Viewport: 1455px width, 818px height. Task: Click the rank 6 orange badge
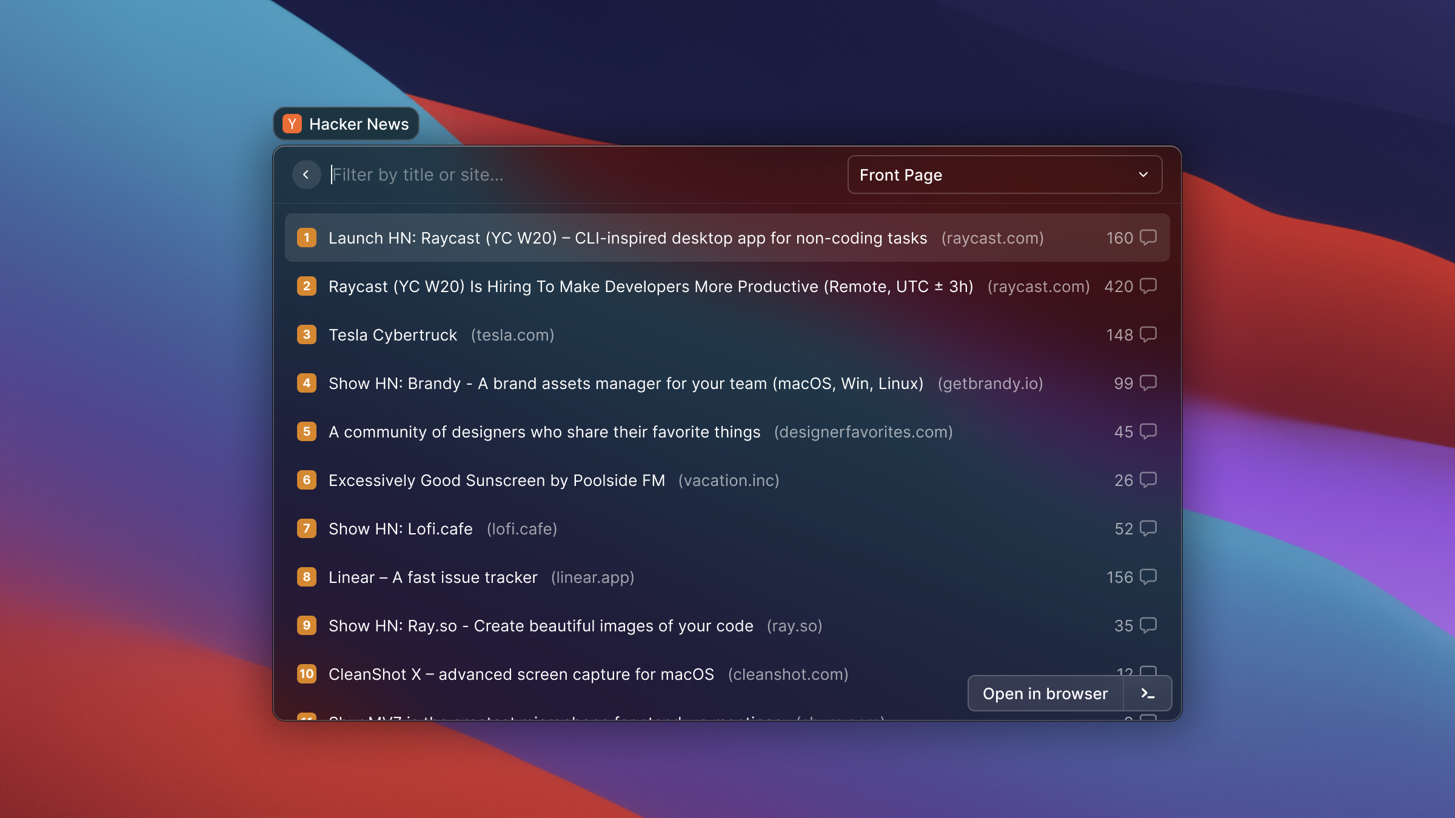coord(307,480)
